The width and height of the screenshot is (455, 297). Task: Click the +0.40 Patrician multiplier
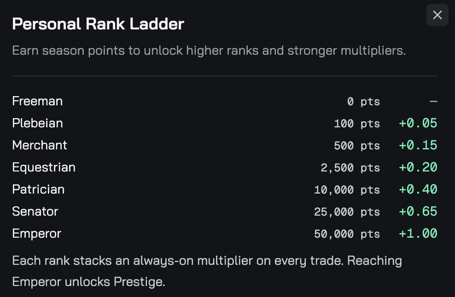pos(418,189)
